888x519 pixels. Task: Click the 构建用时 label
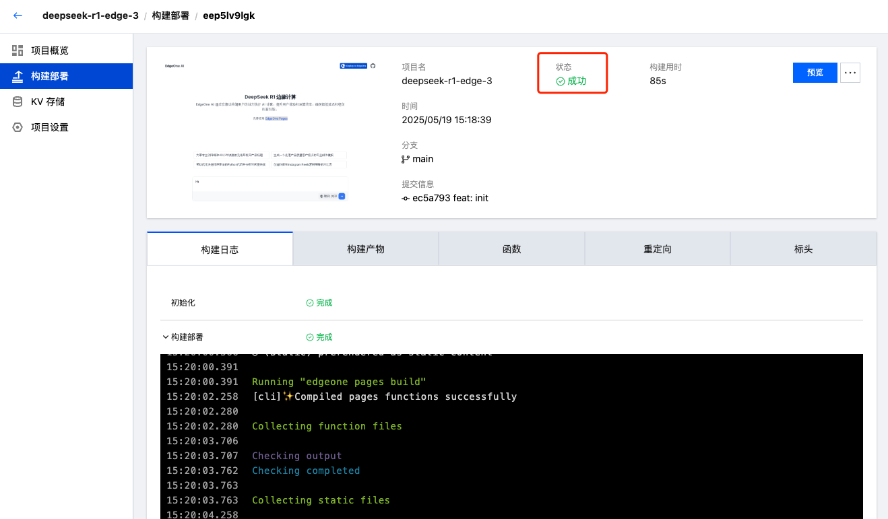click(666, 67)
